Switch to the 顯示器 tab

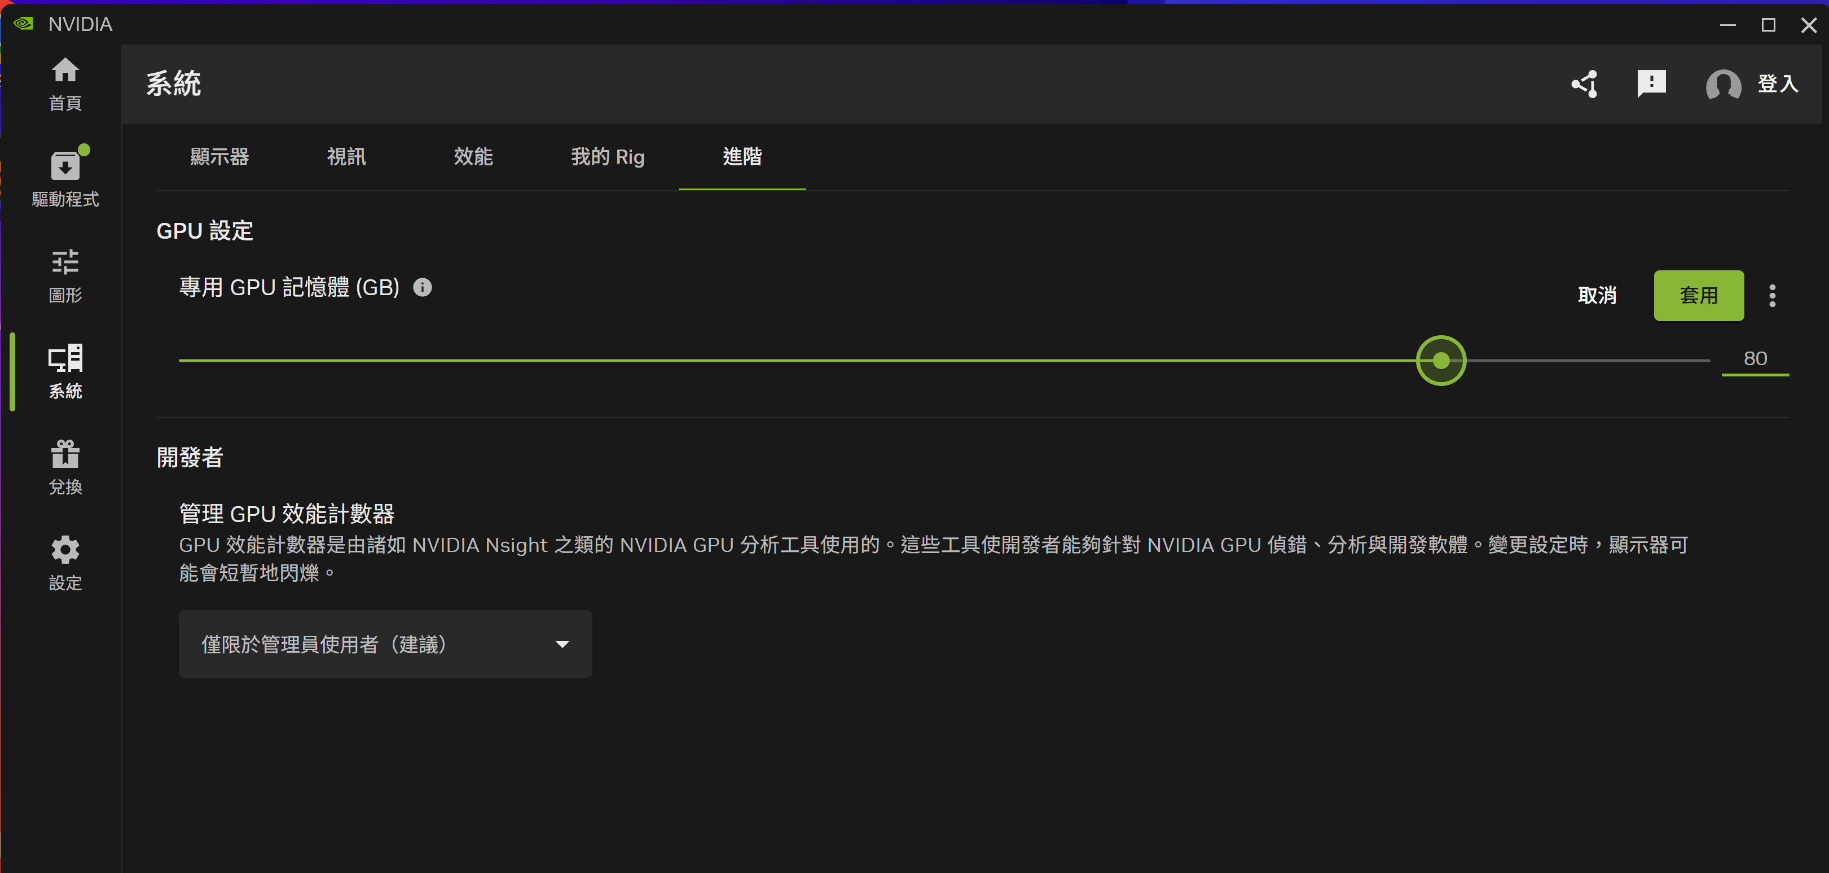(219, 156)
